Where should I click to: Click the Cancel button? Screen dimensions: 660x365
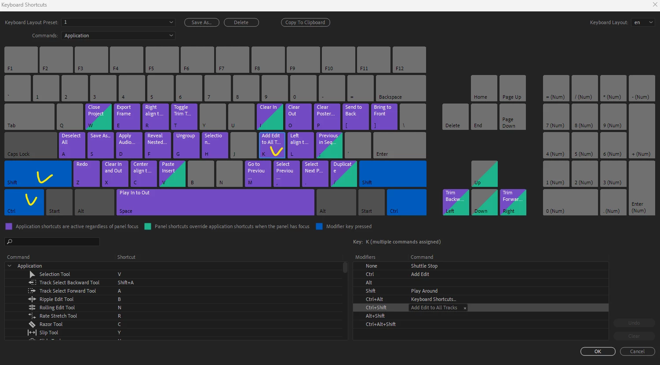pos(637,351)
